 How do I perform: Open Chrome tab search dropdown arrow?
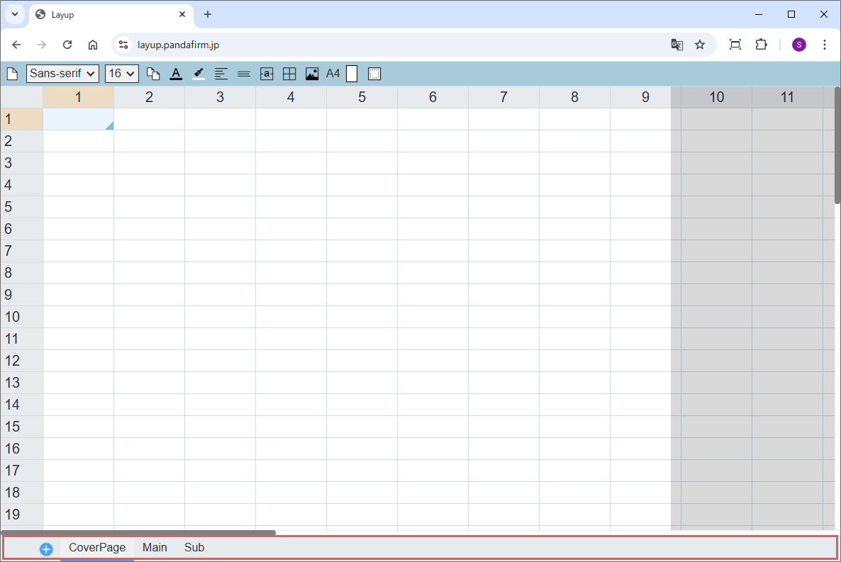tap(14, 14)
